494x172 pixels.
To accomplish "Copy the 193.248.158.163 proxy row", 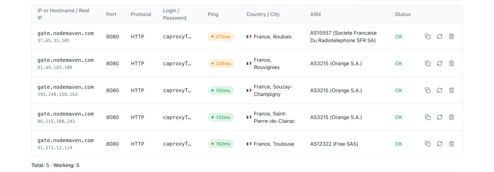I will coord(428,90).
